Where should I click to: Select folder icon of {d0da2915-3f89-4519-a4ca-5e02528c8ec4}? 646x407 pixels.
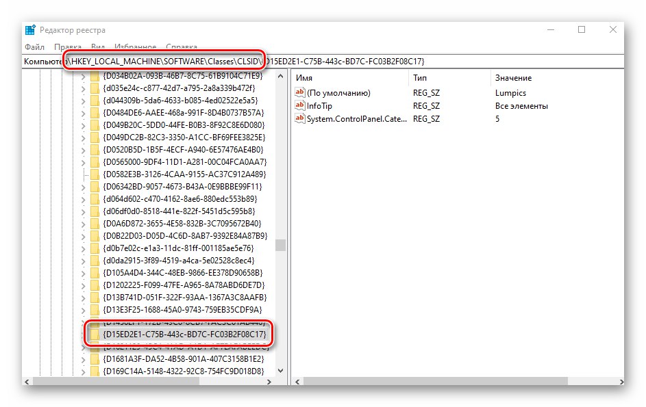(95, 261)
